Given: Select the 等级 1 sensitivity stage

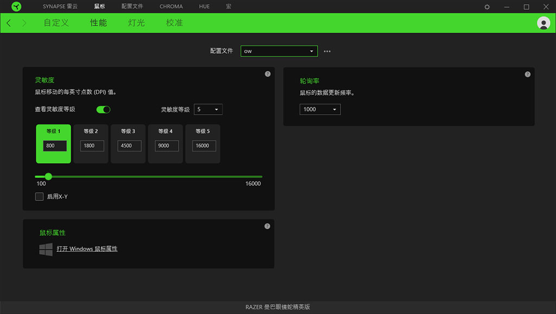Looking at the screenshot, I should [54, 144].
